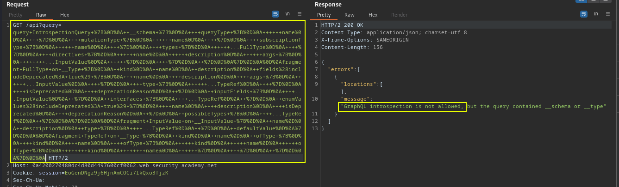The height and width of the screenshot is (187, 619).
Task: Open the Response Hex tab
Action: tap(373, 15)
